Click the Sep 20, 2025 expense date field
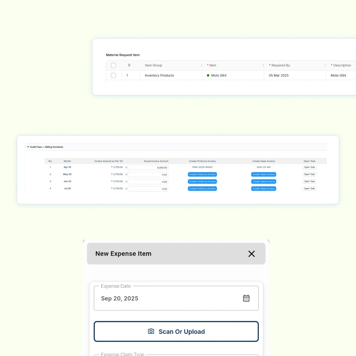 pyautogui.click(x=167, y=298)
